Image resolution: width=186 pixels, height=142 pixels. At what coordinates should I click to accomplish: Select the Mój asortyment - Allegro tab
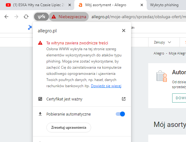coord(110,5)
